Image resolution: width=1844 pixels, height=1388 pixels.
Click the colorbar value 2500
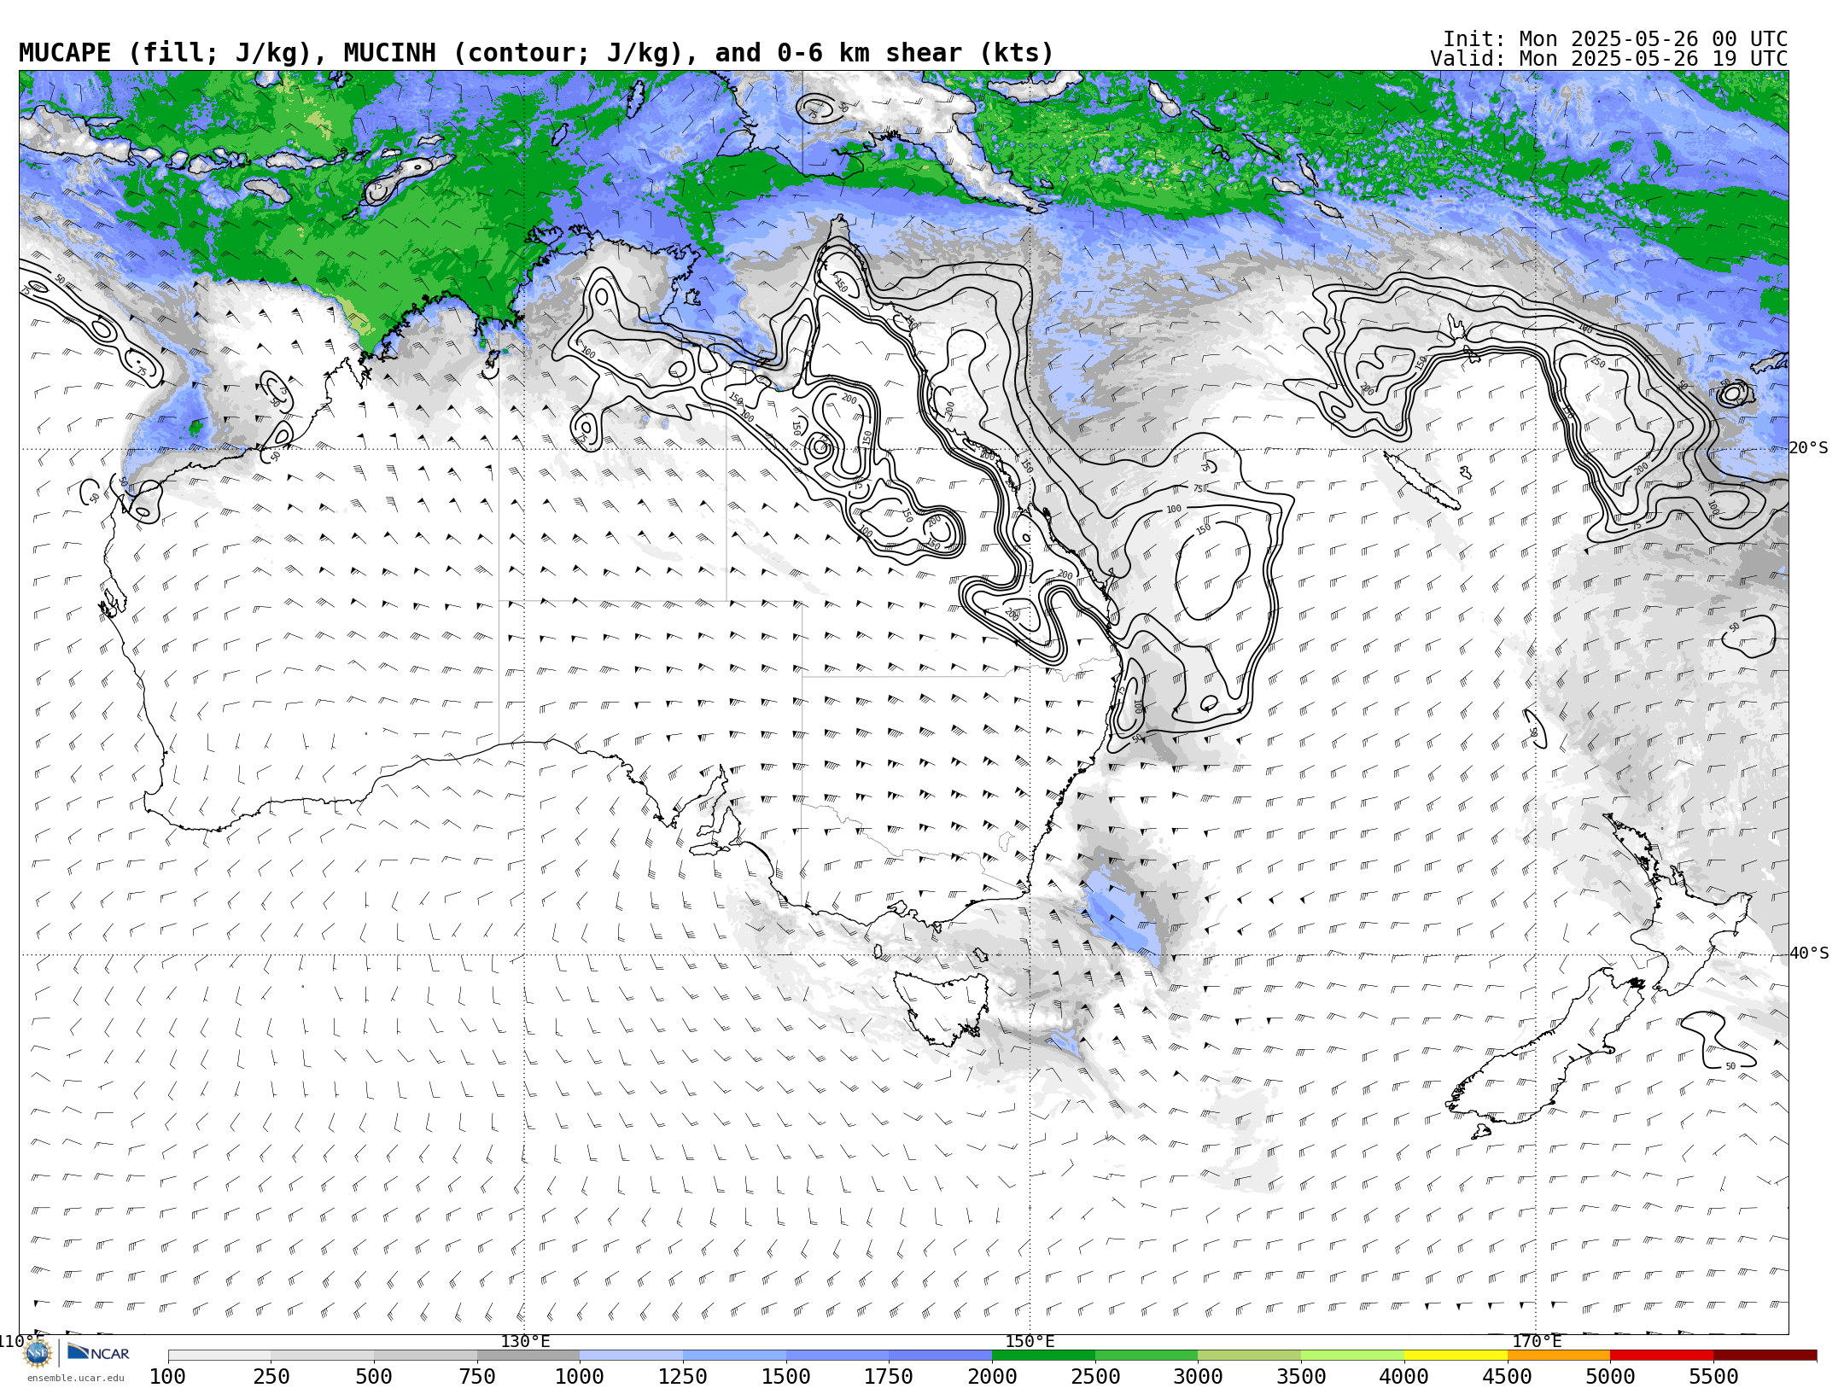point(1095,1377)
